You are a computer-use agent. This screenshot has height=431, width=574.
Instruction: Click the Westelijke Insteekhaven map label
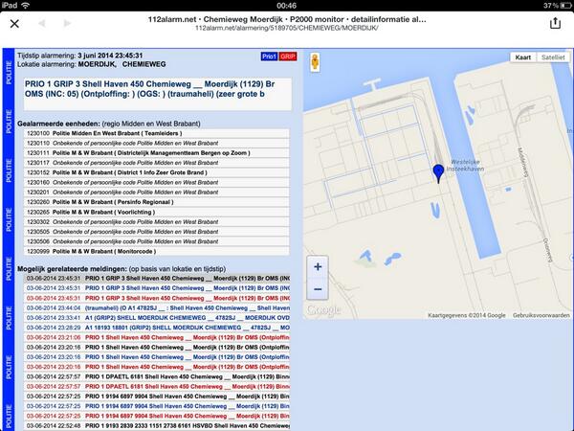pyautogui.click(x=465, y=166)
